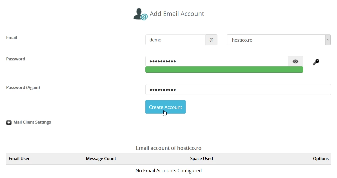Viewport: 337px width, 178px height.
Task: Click the dropdown arrow icon on domain selector
Action: [x=328, y=40]
